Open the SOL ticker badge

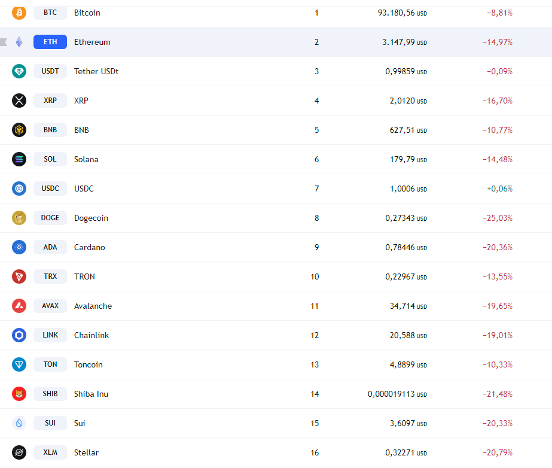[50, 159]
